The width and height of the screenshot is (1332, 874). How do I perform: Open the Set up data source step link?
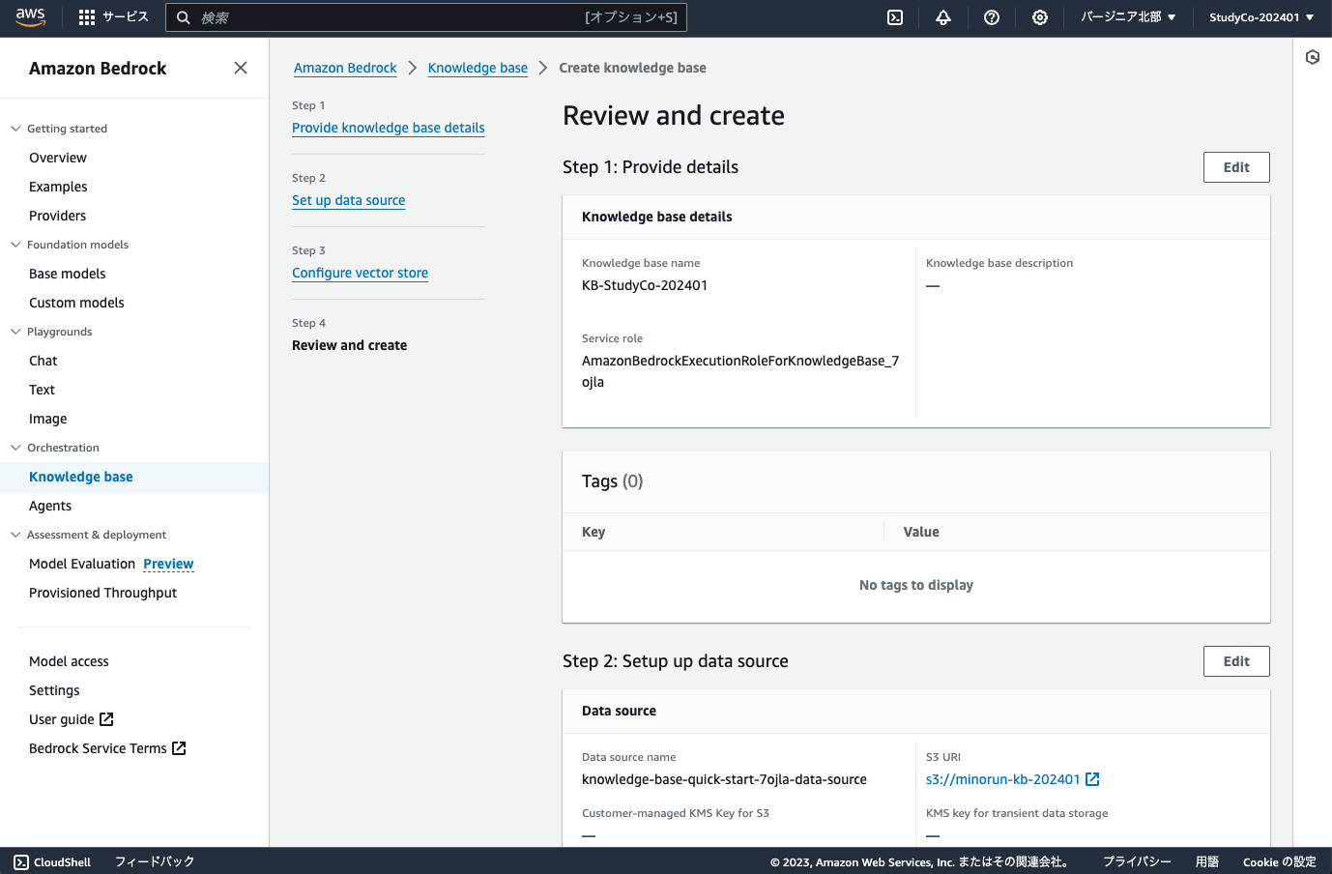(x=348, y=200)
